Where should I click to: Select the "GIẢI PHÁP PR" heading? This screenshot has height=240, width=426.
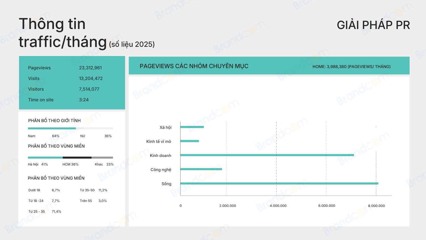click(373, 25)
